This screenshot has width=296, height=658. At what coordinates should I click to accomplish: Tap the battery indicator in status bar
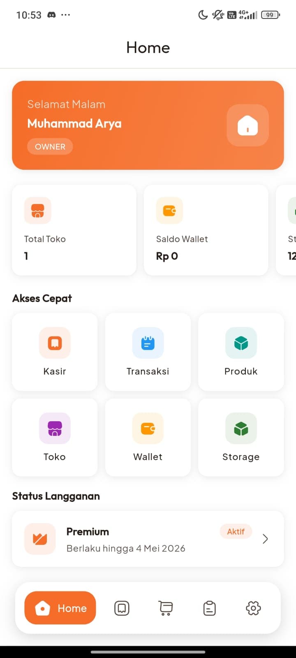click(x=270, y=15)
